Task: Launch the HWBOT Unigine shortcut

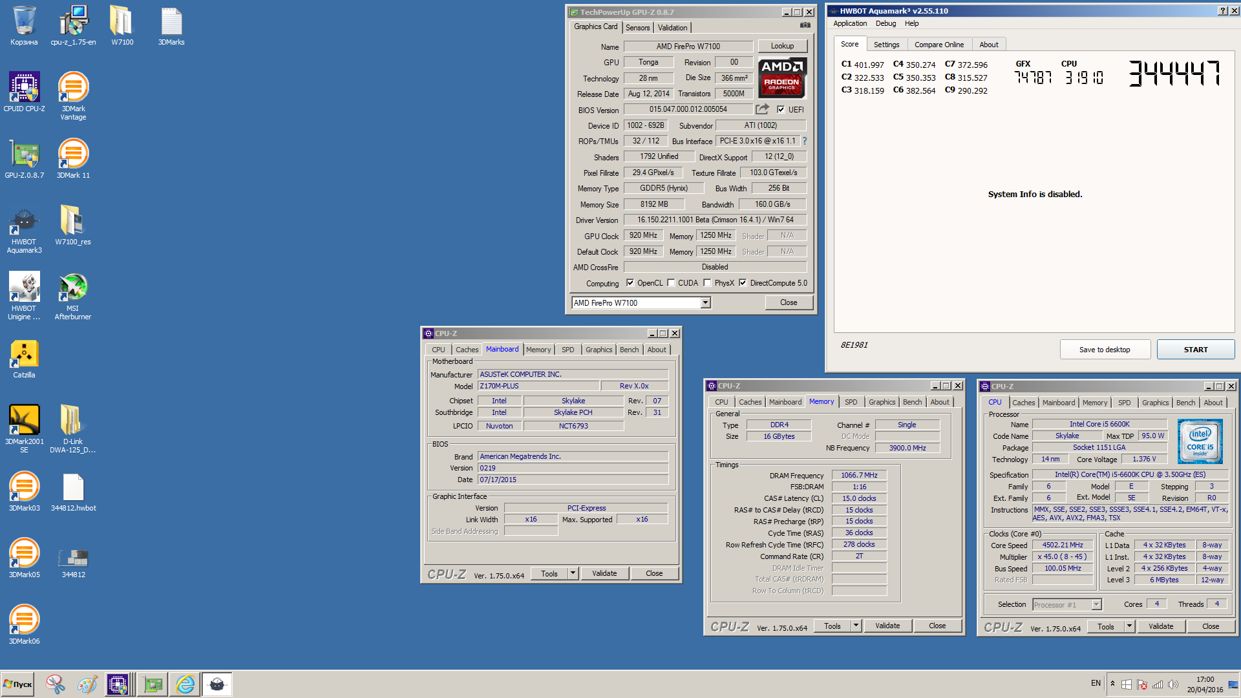Action: 24,295
